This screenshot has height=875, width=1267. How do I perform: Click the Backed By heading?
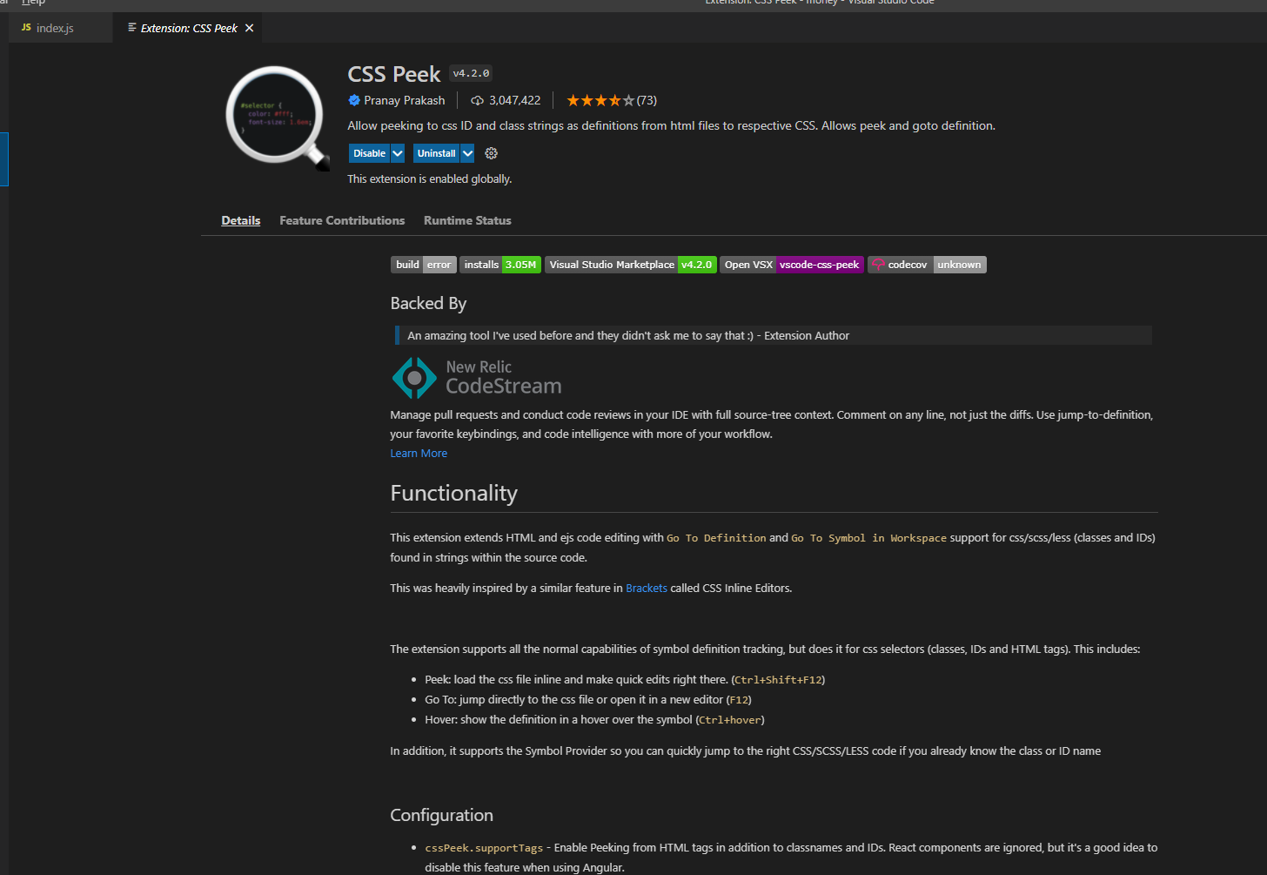point(428,303)
